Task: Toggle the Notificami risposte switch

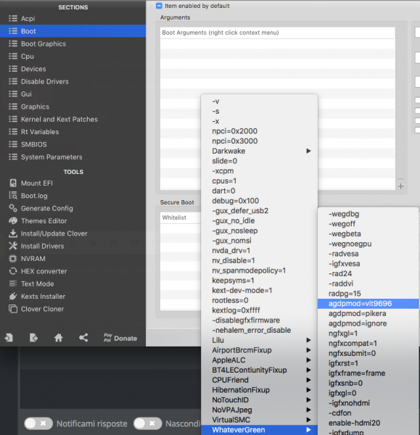Action: 38,423
